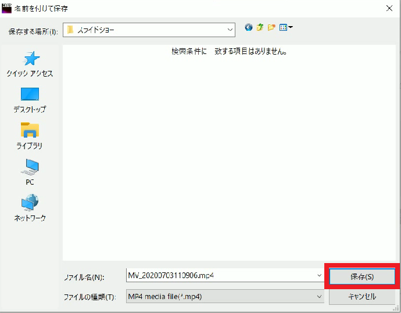Close the 名前を付けて保存 dialog

coord(388,8)
